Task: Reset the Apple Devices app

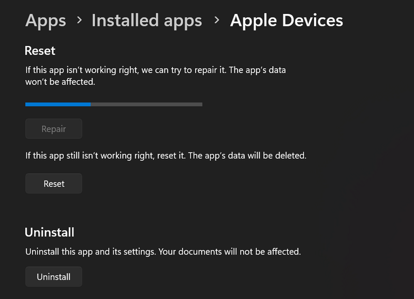Action: point(54,184)
